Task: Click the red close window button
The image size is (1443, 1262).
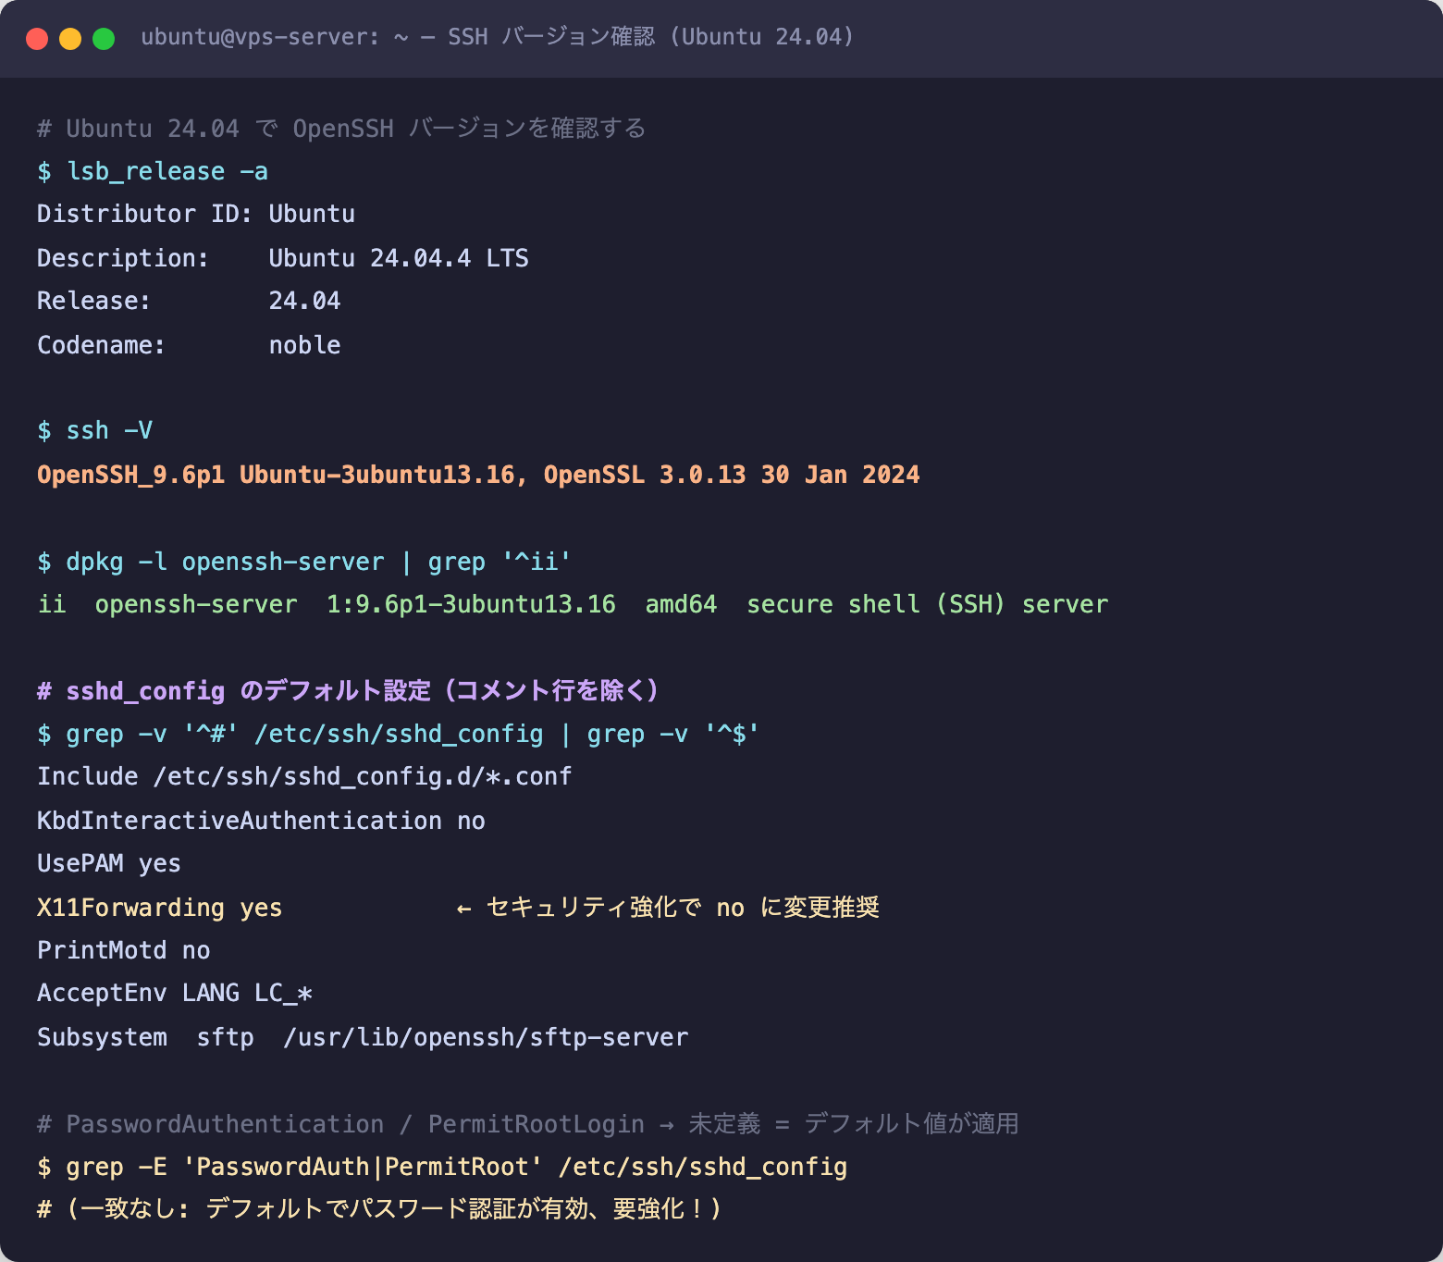Action: click(37, 39)
